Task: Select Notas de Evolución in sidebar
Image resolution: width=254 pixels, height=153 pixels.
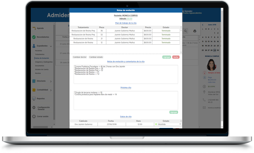Action: (42, 58)
